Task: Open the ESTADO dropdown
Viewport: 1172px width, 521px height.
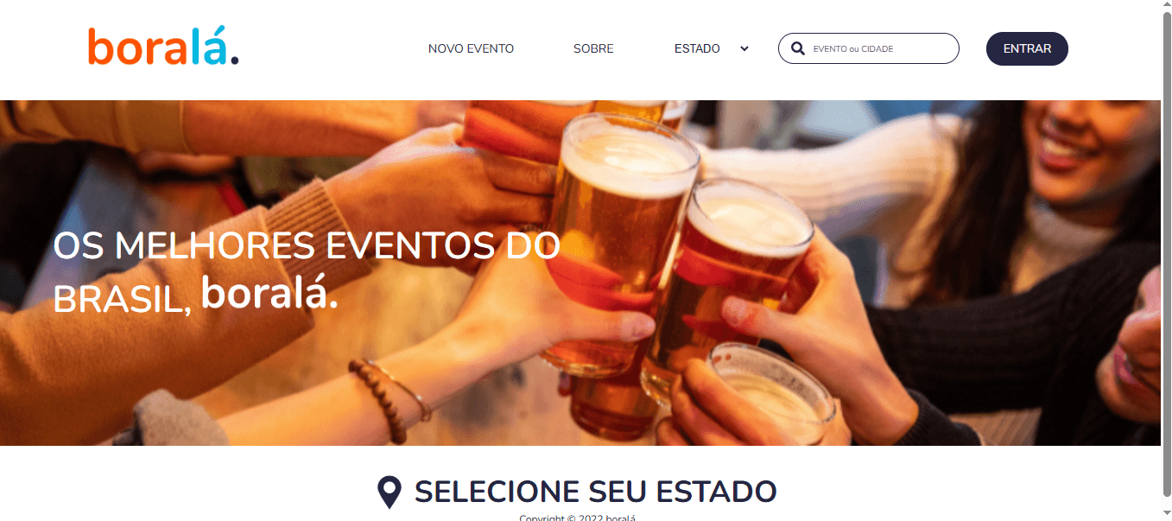Action: pyautogui.click(x=711, y=49)
